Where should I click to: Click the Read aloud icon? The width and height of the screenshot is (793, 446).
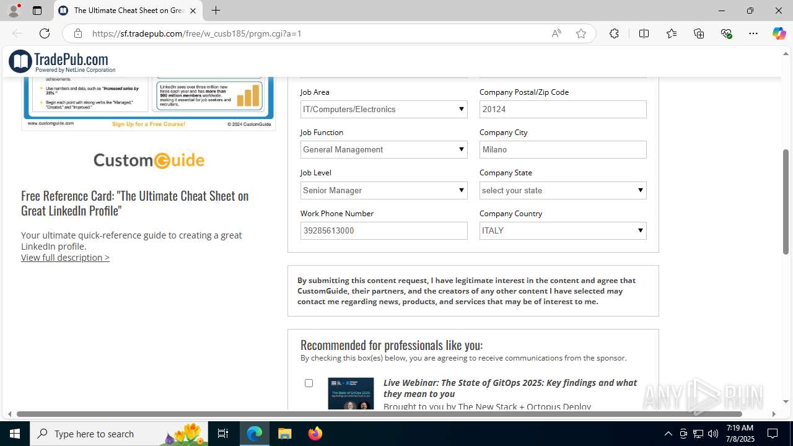556,33
